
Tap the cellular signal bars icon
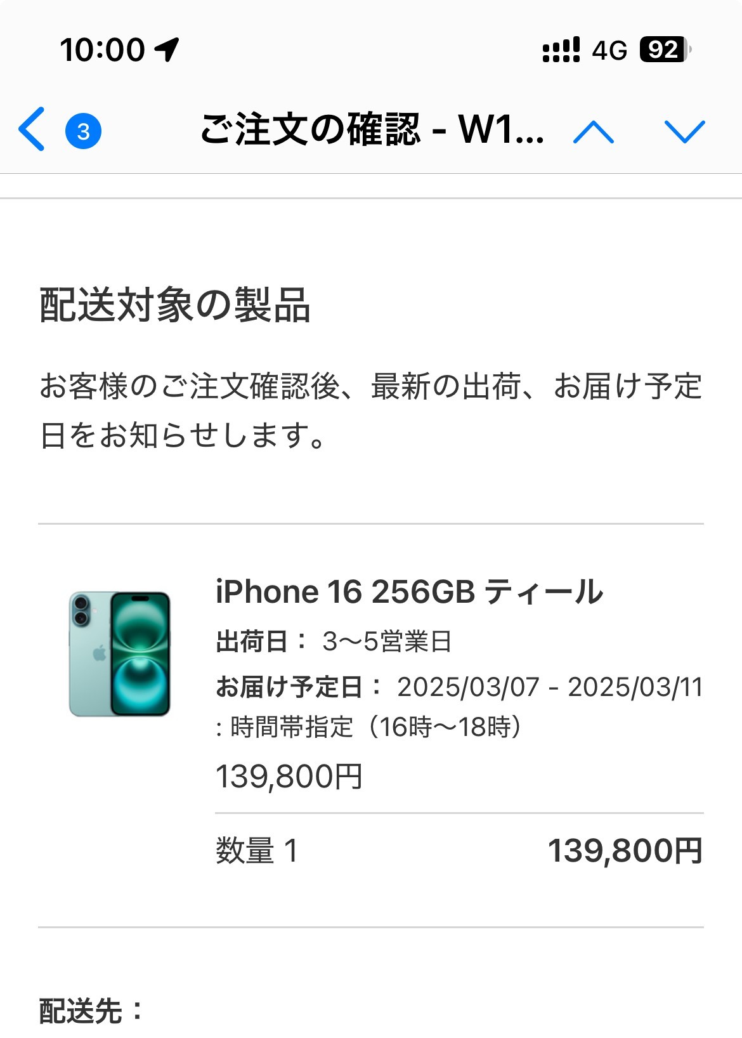561,49
